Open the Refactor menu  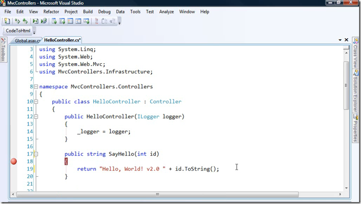51,11
